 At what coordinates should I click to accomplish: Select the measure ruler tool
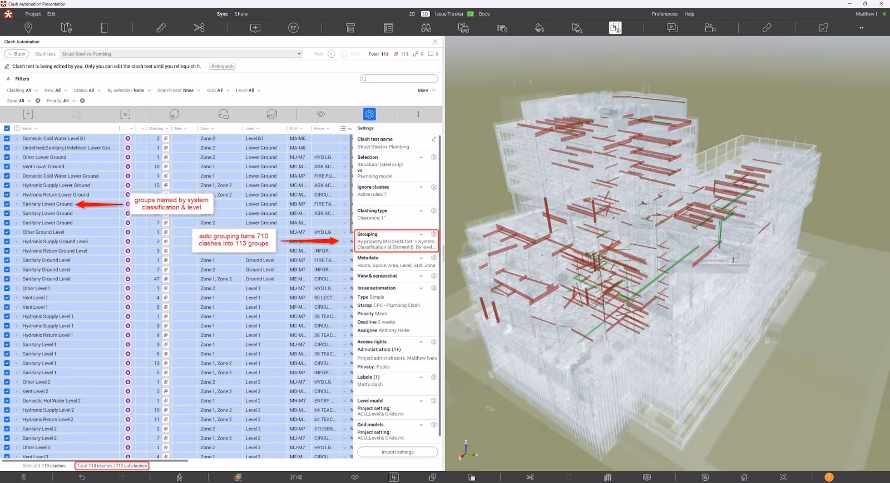(x=161, y=28)
